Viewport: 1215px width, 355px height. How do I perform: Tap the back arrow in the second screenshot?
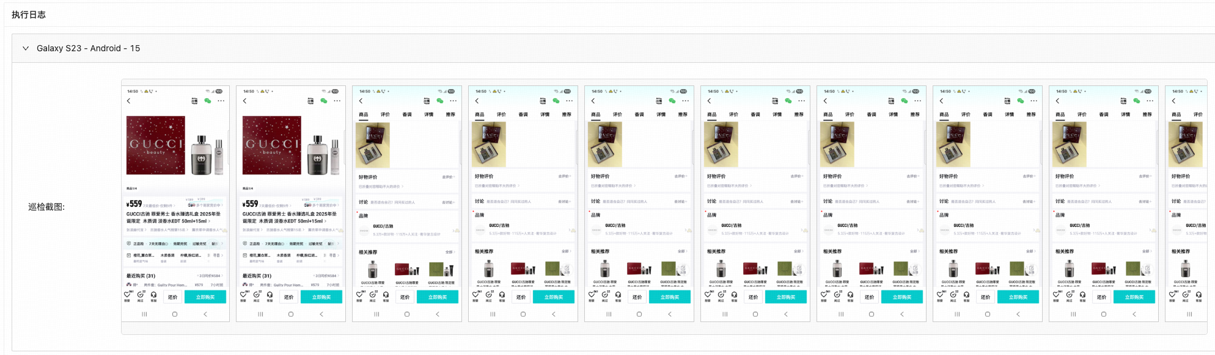click(x=244, y=101)
